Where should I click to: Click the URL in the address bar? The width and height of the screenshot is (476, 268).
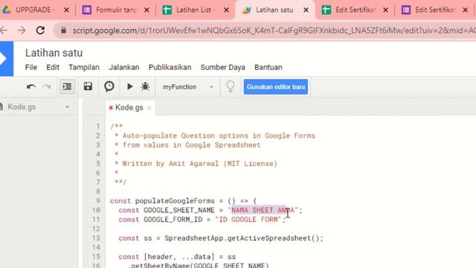[x=274, y=31]
